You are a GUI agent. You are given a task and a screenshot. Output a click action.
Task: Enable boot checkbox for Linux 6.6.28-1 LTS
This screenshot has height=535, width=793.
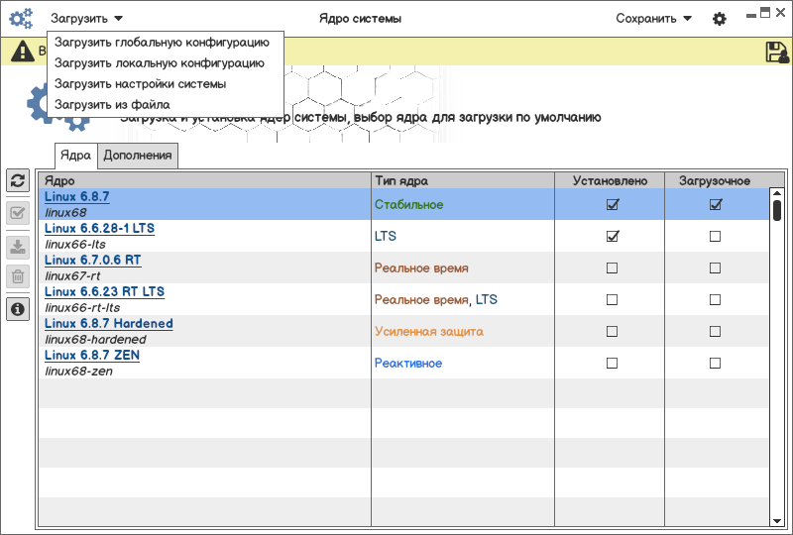[x=715, y=236]
